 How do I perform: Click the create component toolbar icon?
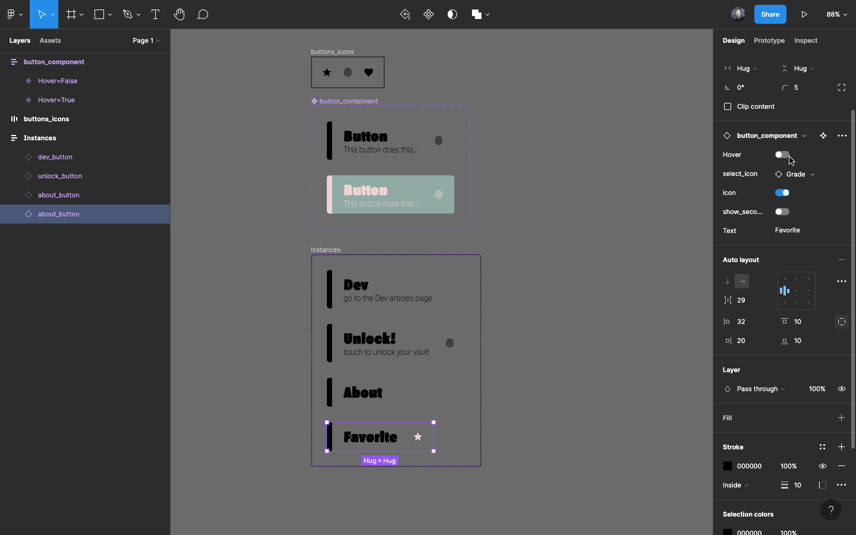tap(429, 14)
